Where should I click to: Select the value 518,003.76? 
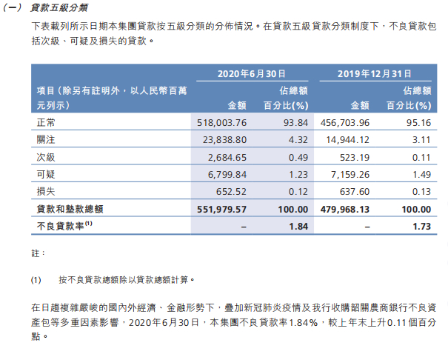221,123
